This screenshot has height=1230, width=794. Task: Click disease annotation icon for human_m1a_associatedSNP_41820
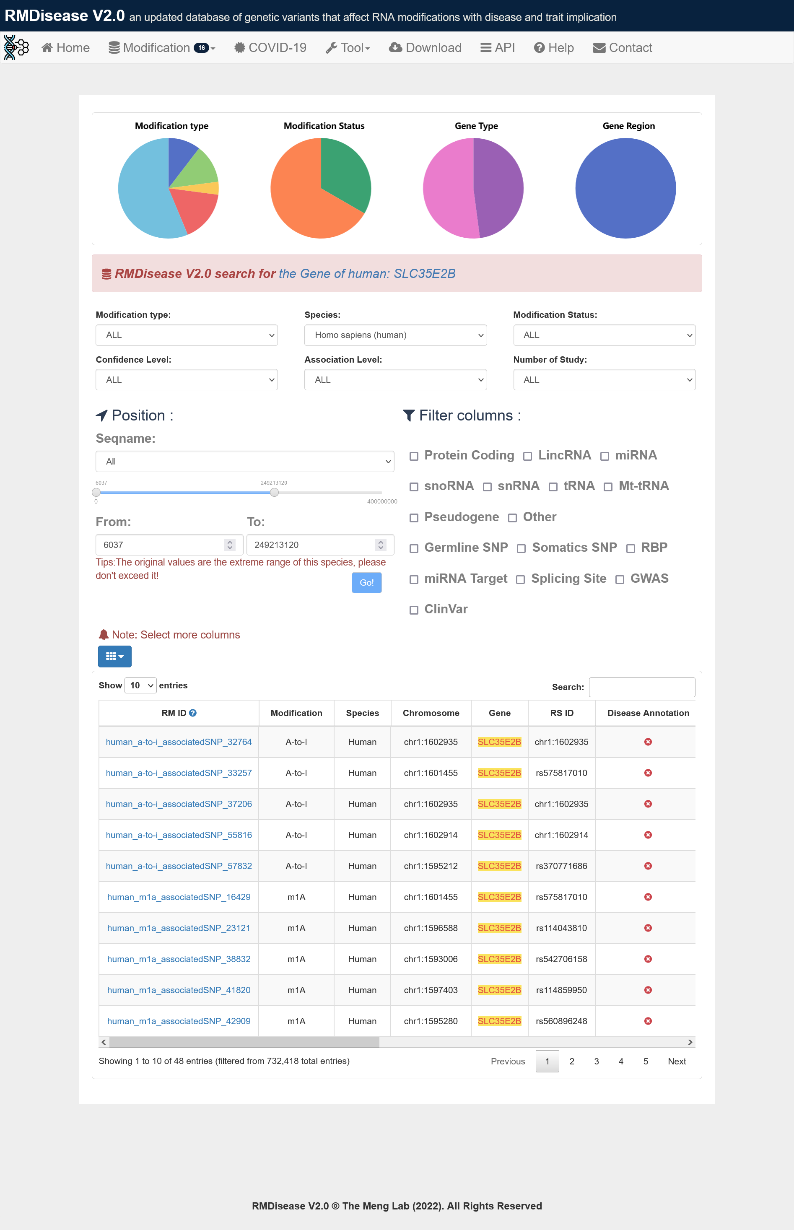(648, 990)
